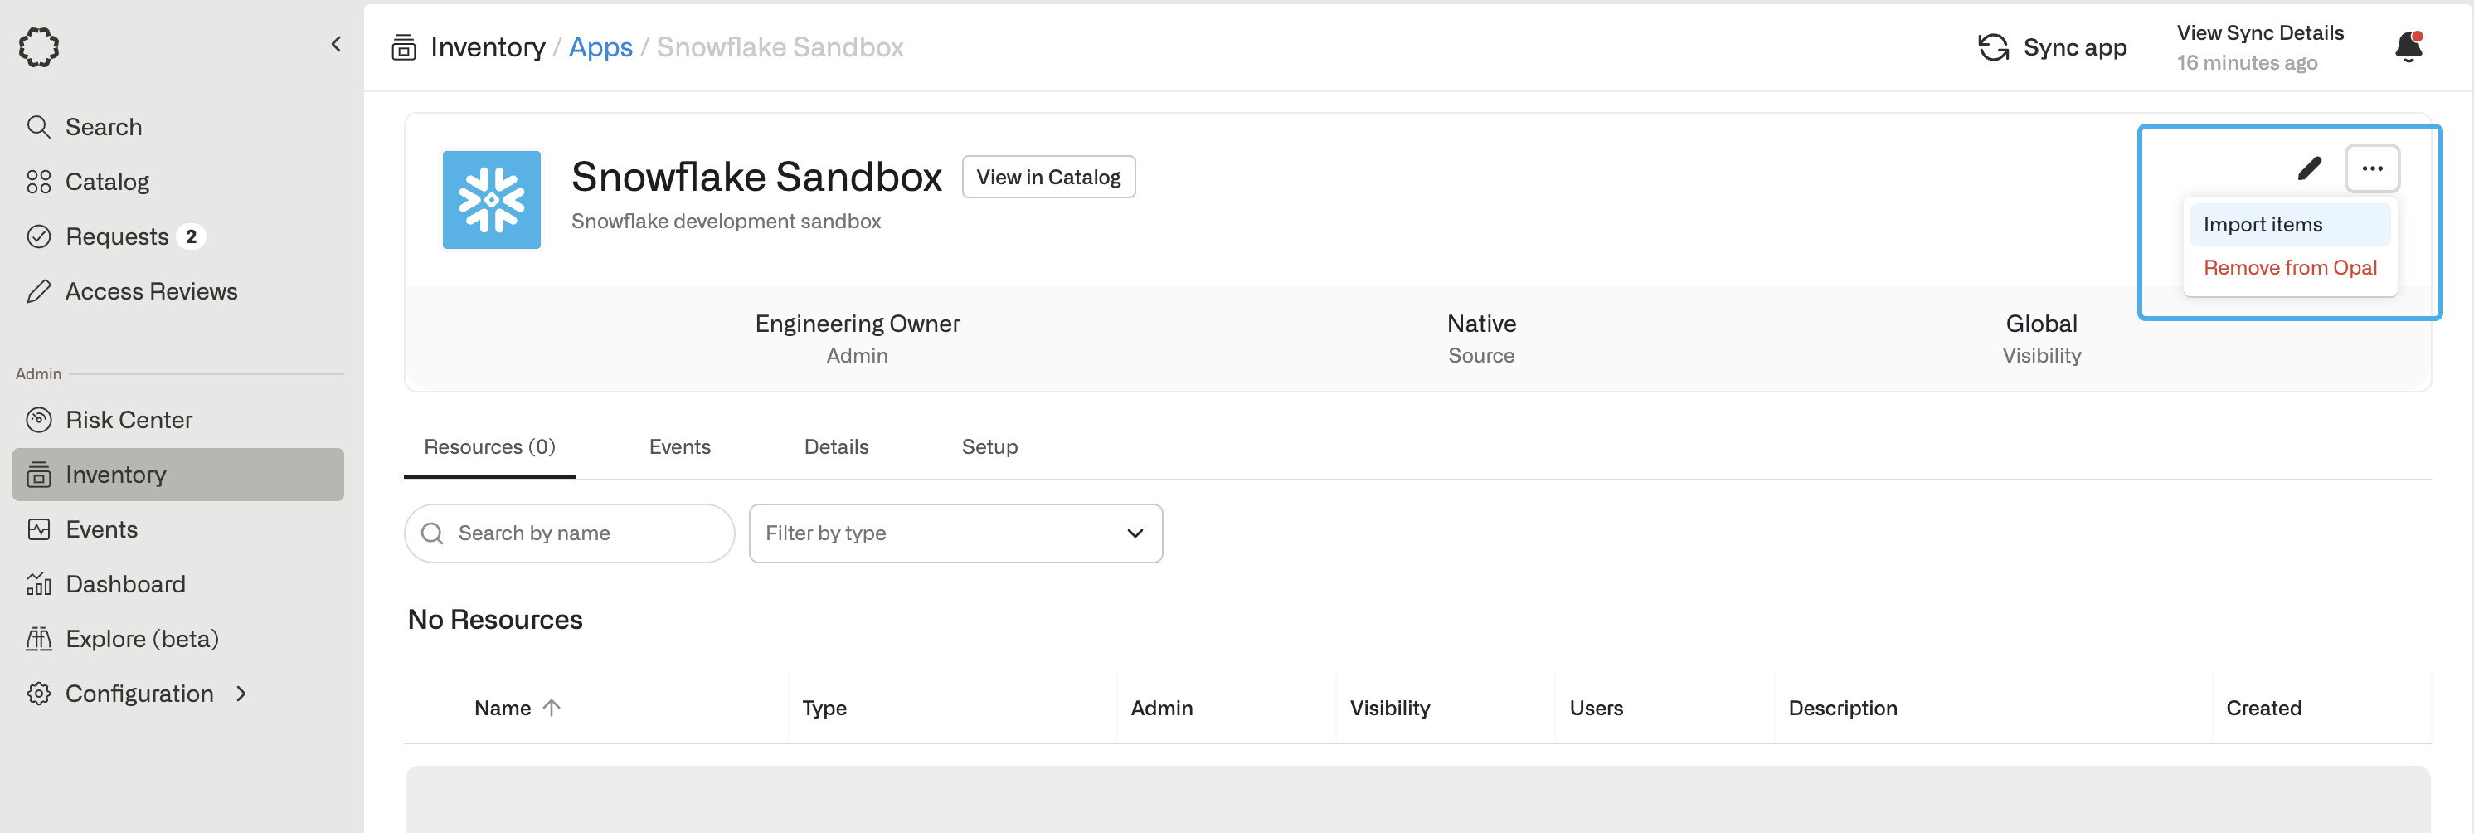
Task: Click Inventory in the breadcrumb
Action: coord(488,47)
